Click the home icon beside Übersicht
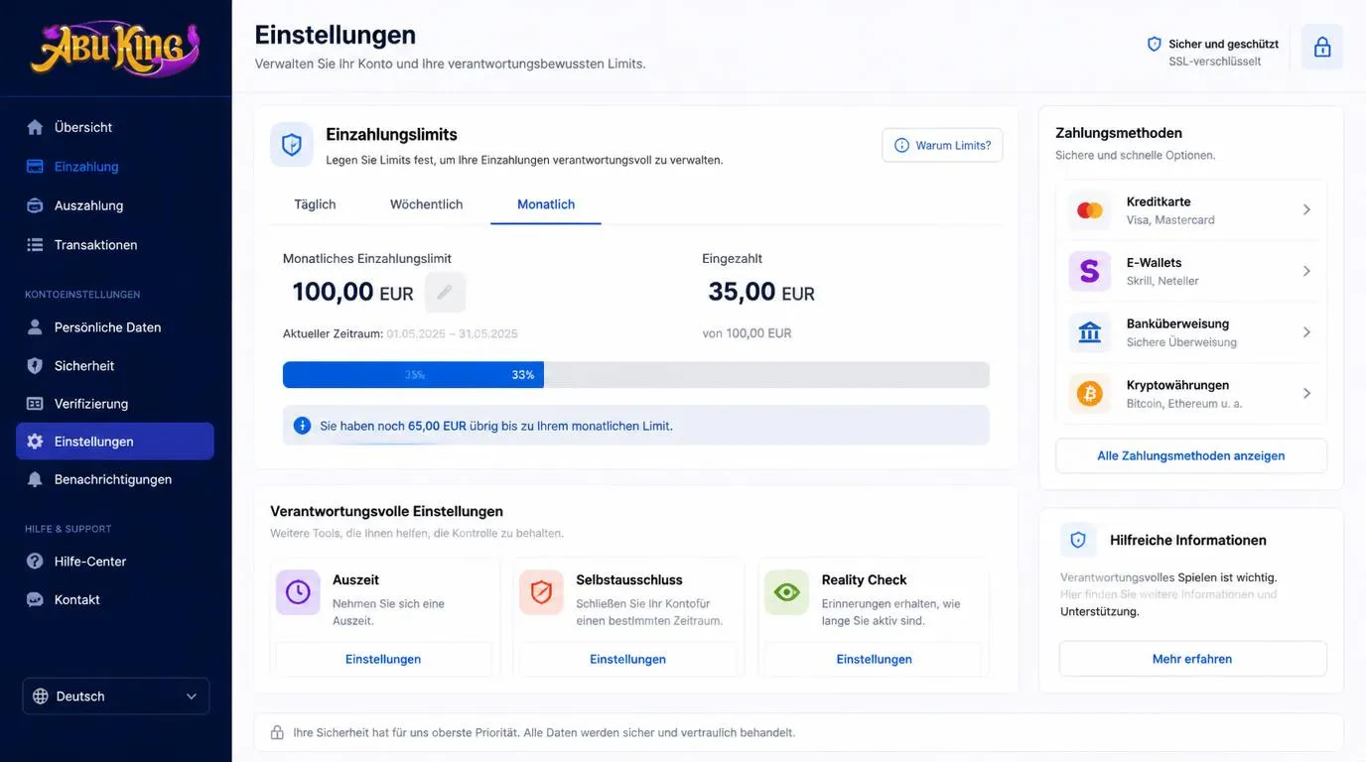Image resolution: width=1366 pixels, height=762 pixels. pos(35,127)
